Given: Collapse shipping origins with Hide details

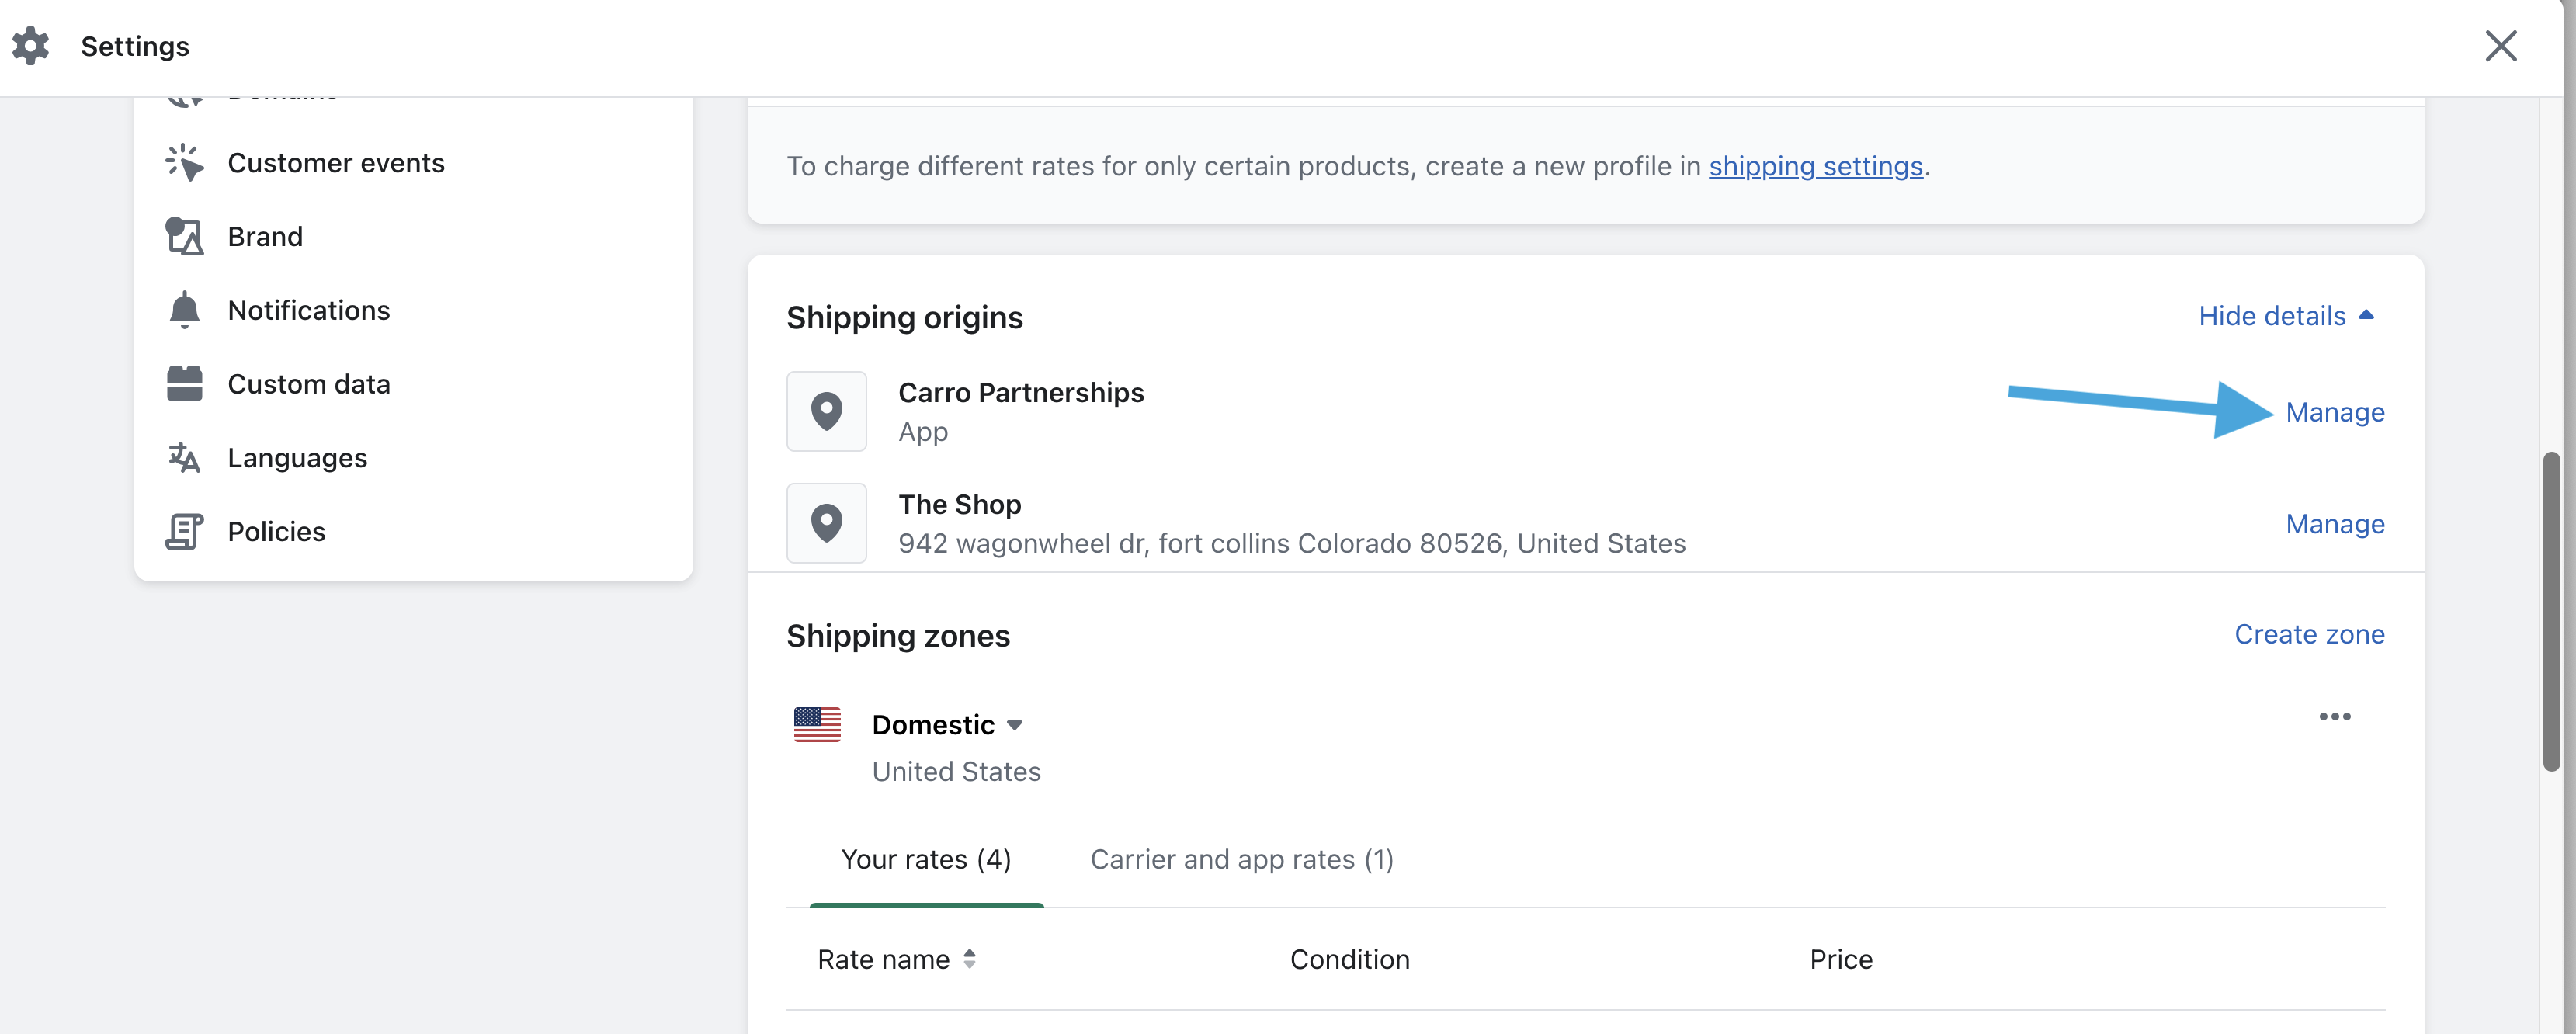Looking at the screenshot, I should (2285, 316).
